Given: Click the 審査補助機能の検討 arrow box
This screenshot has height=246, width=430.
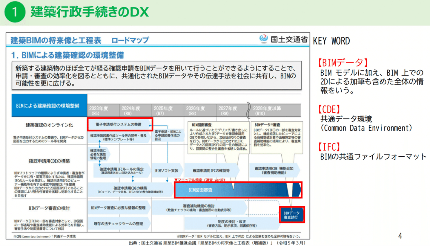Looking at the screenshot, I should pos(199,208).
